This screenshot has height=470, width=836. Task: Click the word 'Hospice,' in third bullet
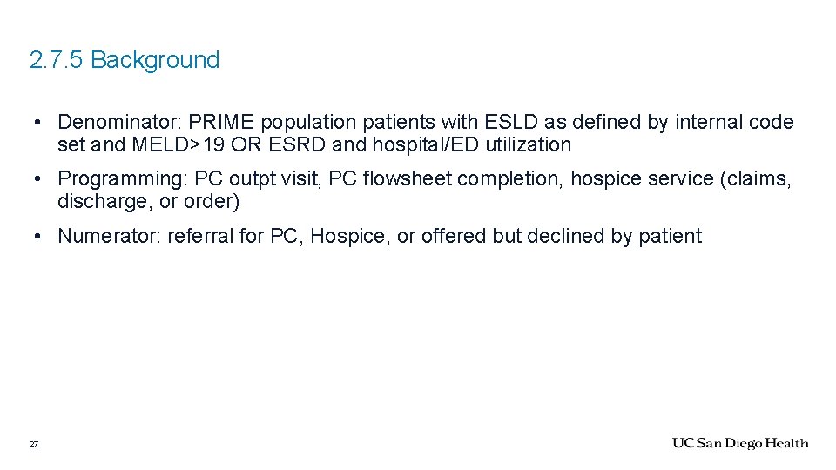(350, 237)
